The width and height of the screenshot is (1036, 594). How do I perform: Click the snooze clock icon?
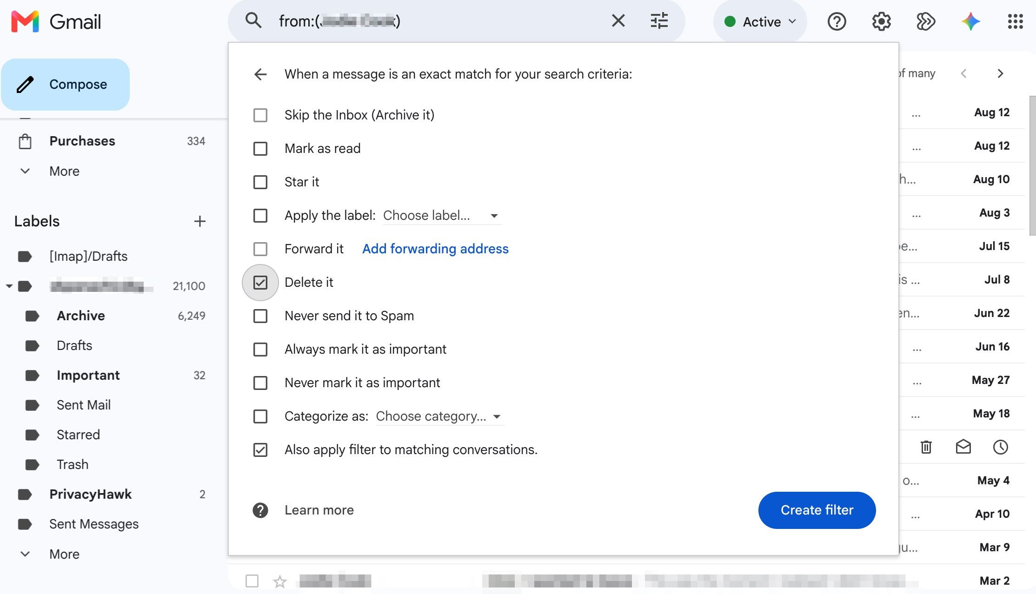point(1000,447)
